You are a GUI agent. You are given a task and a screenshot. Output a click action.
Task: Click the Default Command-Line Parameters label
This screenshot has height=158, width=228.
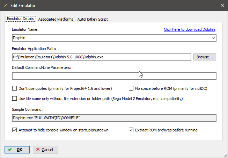click(x=42, y=67)
